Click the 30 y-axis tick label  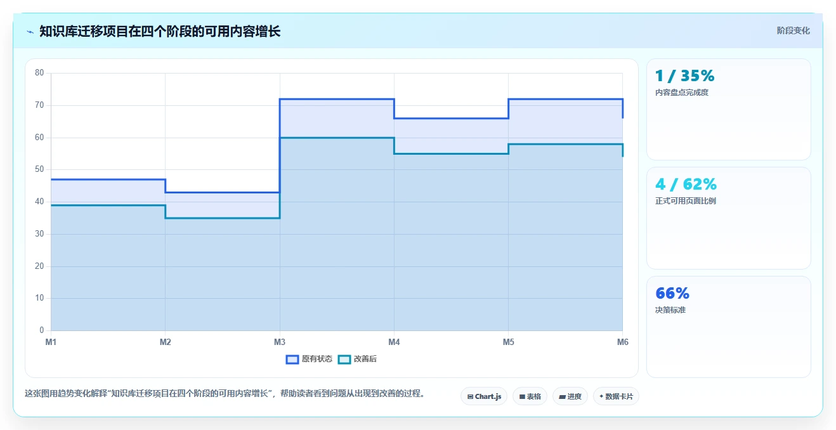[39, 234]
